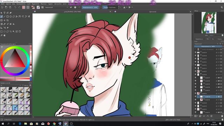This screenshot has height=126, width=224.
Task: Select the Measure tool
Action: pos(5,28)
